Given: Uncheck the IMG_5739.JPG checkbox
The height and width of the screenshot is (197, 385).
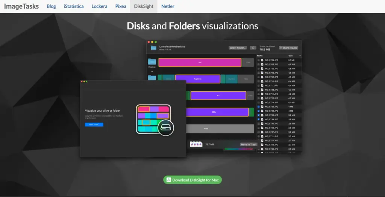Looking at the screenshot, I should tap(258, 119).
